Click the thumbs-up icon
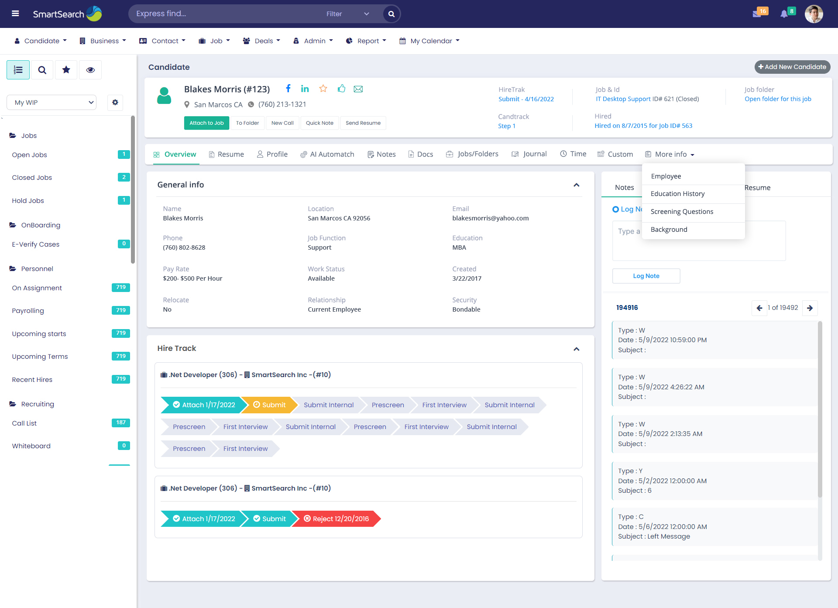The height and width of the screenshot is (608, 838). coord(341,89)
